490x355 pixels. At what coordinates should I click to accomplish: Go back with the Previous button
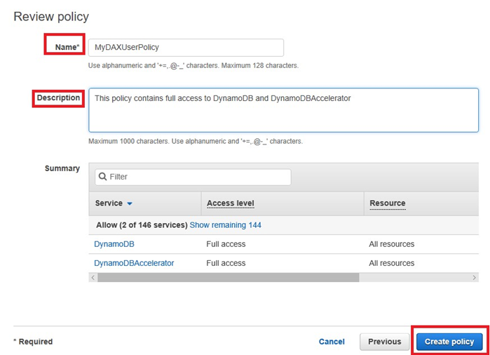click(384, 342)
